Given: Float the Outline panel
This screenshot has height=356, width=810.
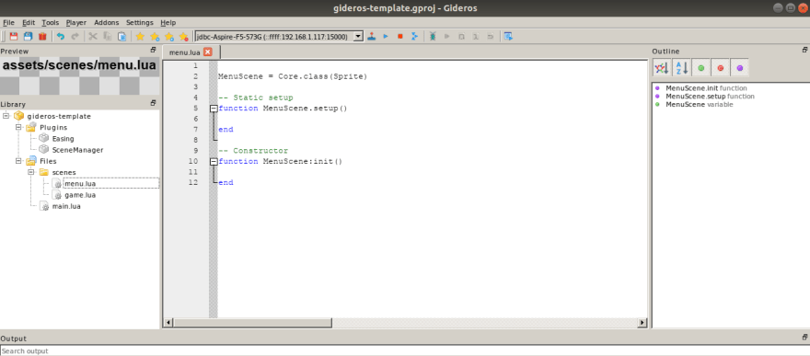Looking at the screenshot, I should pos(804,51).
